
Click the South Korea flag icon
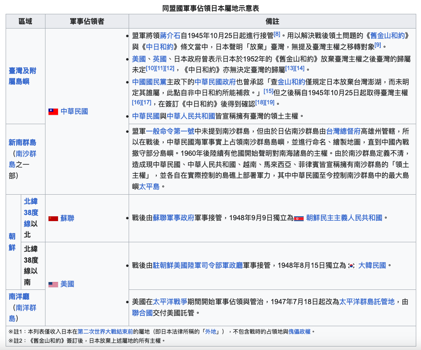(351, 266)
